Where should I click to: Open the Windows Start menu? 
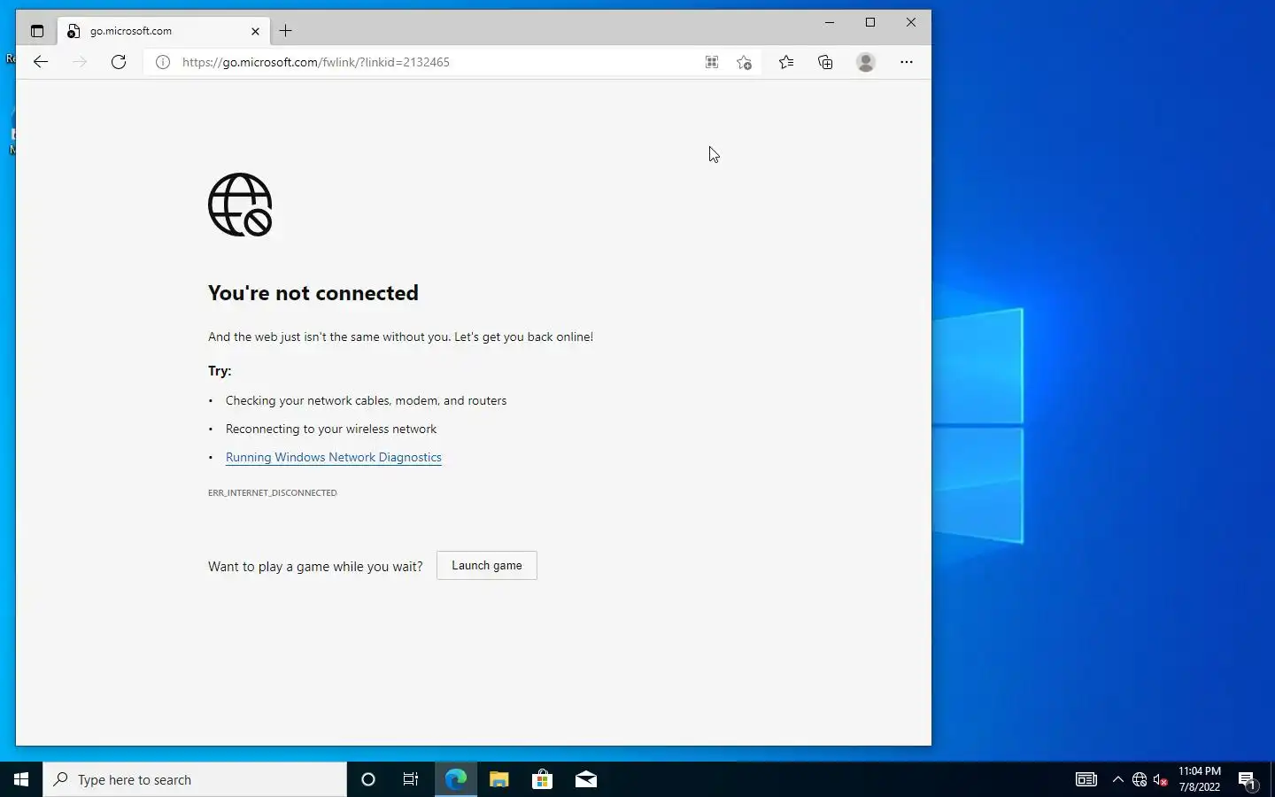[x=21, y=779]
